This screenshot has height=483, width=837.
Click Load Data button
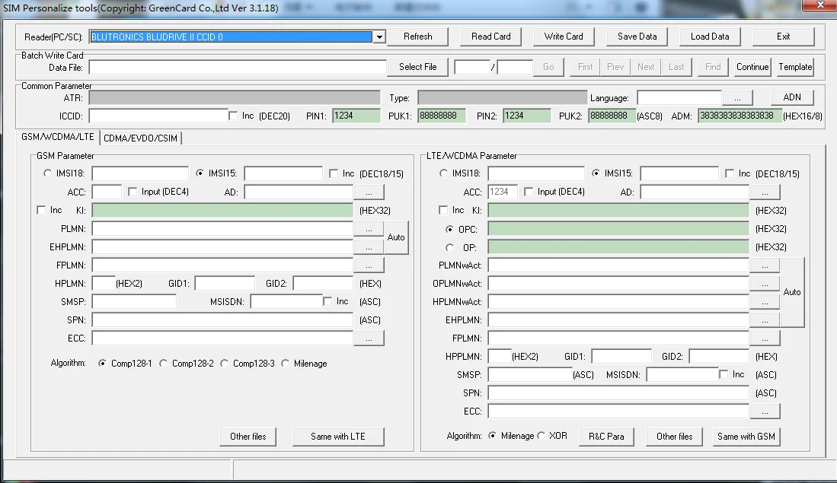(710, 37)
